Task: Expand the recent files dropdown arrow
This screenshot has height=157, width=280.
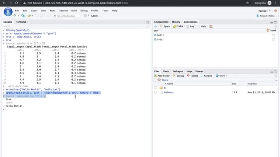Action: click(x=32, y=16)
